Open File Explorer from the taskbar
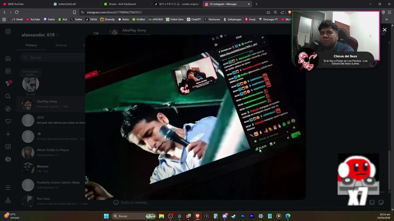394x221 pixels. (161, 216)
